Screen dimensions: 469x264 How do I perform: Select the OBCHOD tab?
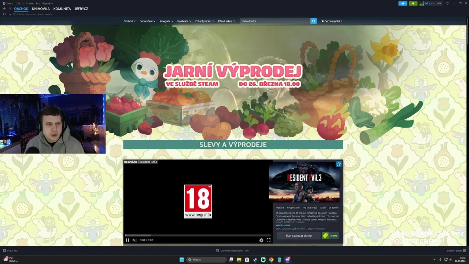(21, 9)
